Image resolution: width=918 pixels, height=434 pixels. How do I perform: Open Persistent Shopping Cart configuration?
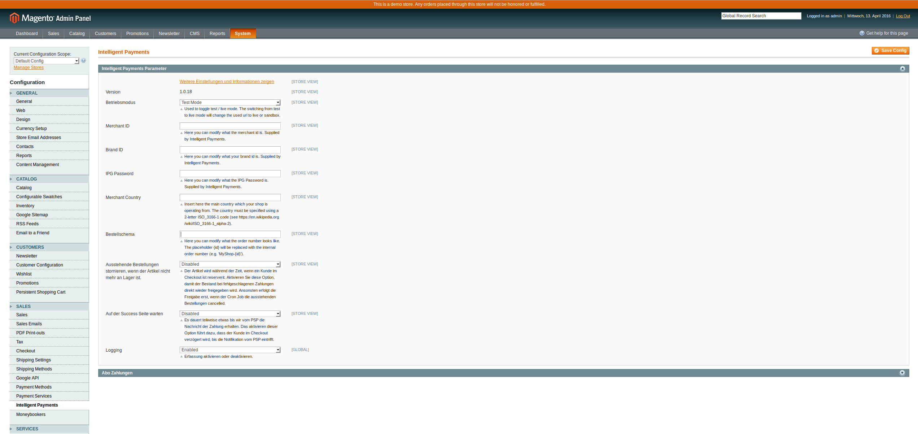[x=49, y=292]
